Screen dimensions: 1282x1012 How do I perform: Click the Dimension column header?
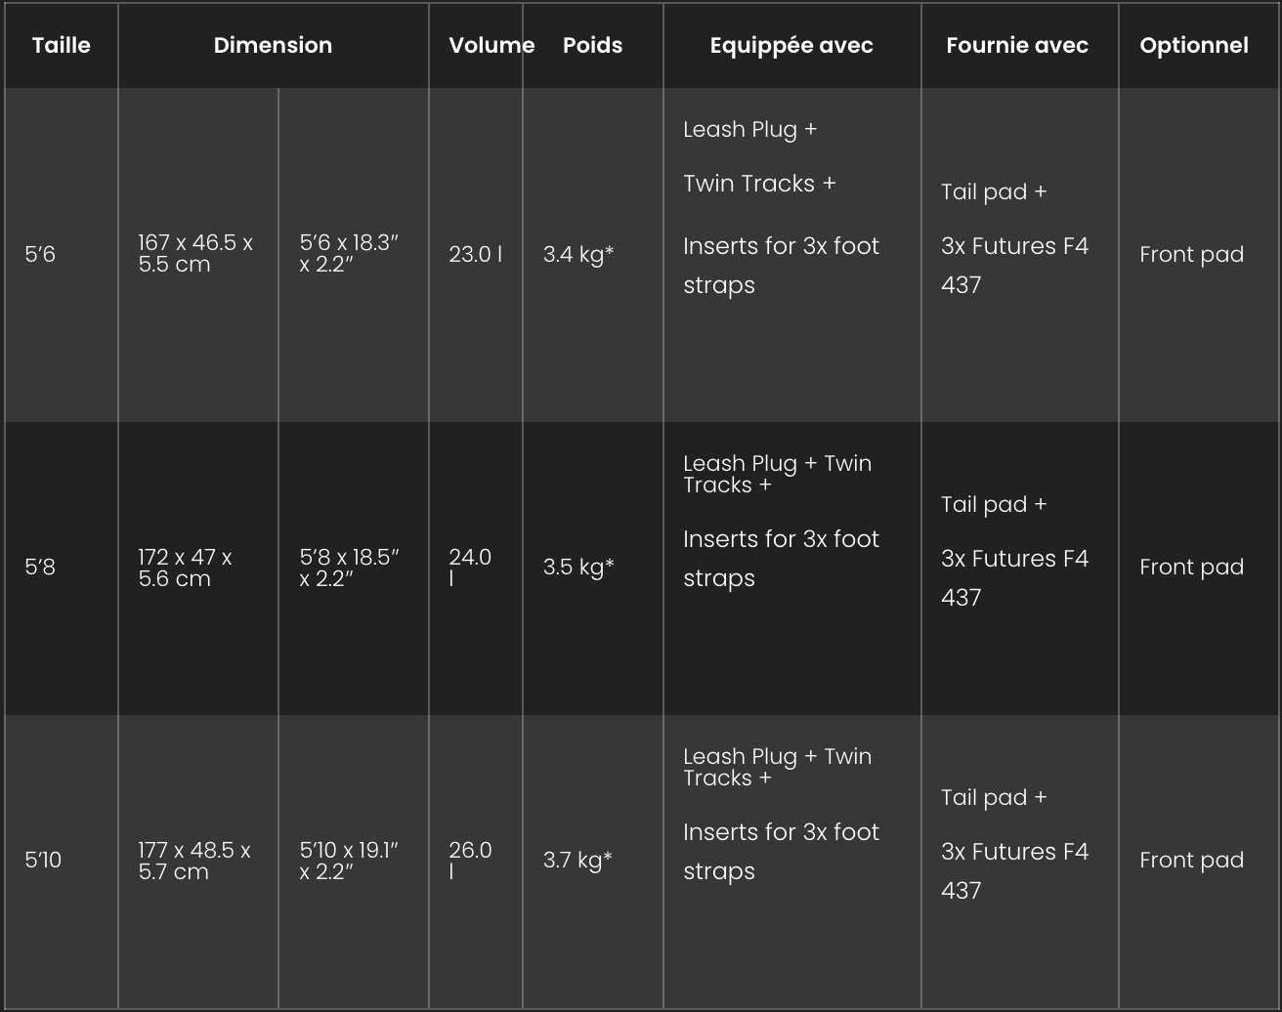pyautogui.click(x=273, y=45)
